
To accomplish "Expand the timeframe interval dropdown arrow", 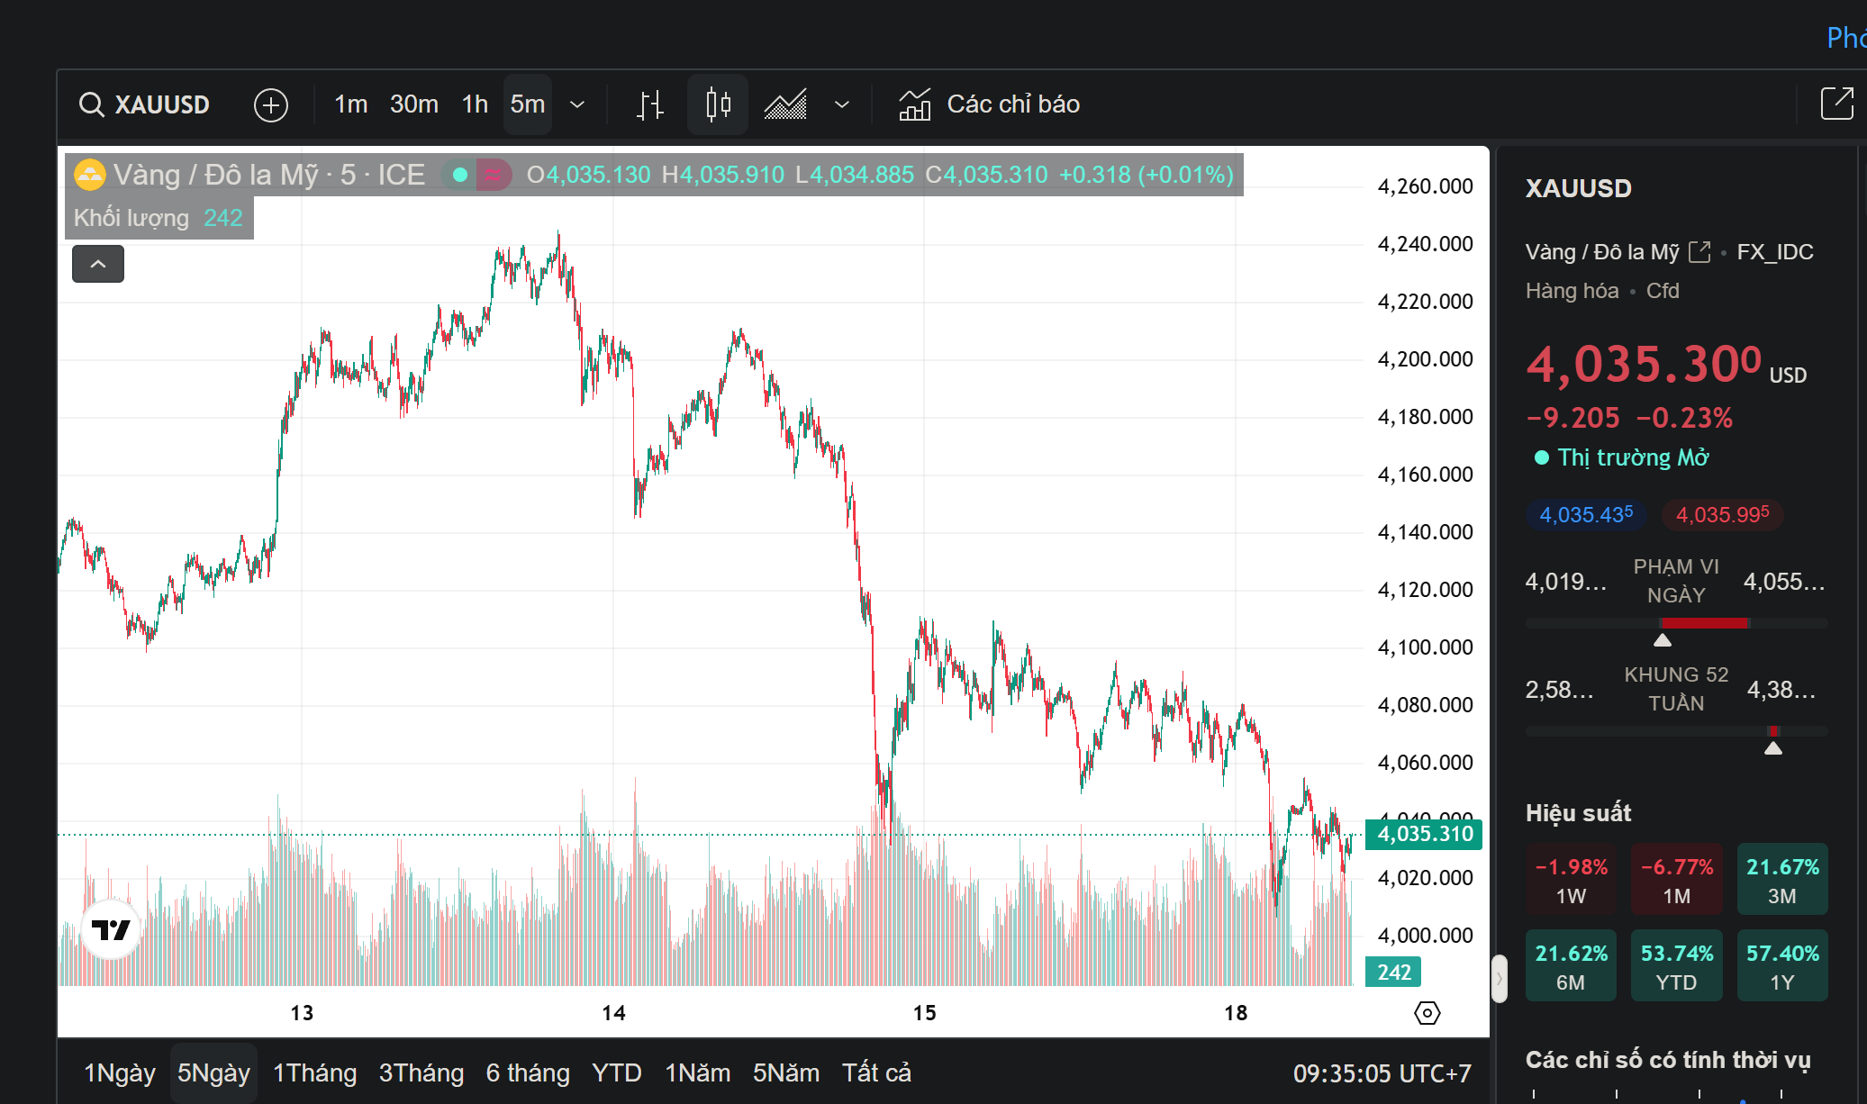I will [578, 104].
